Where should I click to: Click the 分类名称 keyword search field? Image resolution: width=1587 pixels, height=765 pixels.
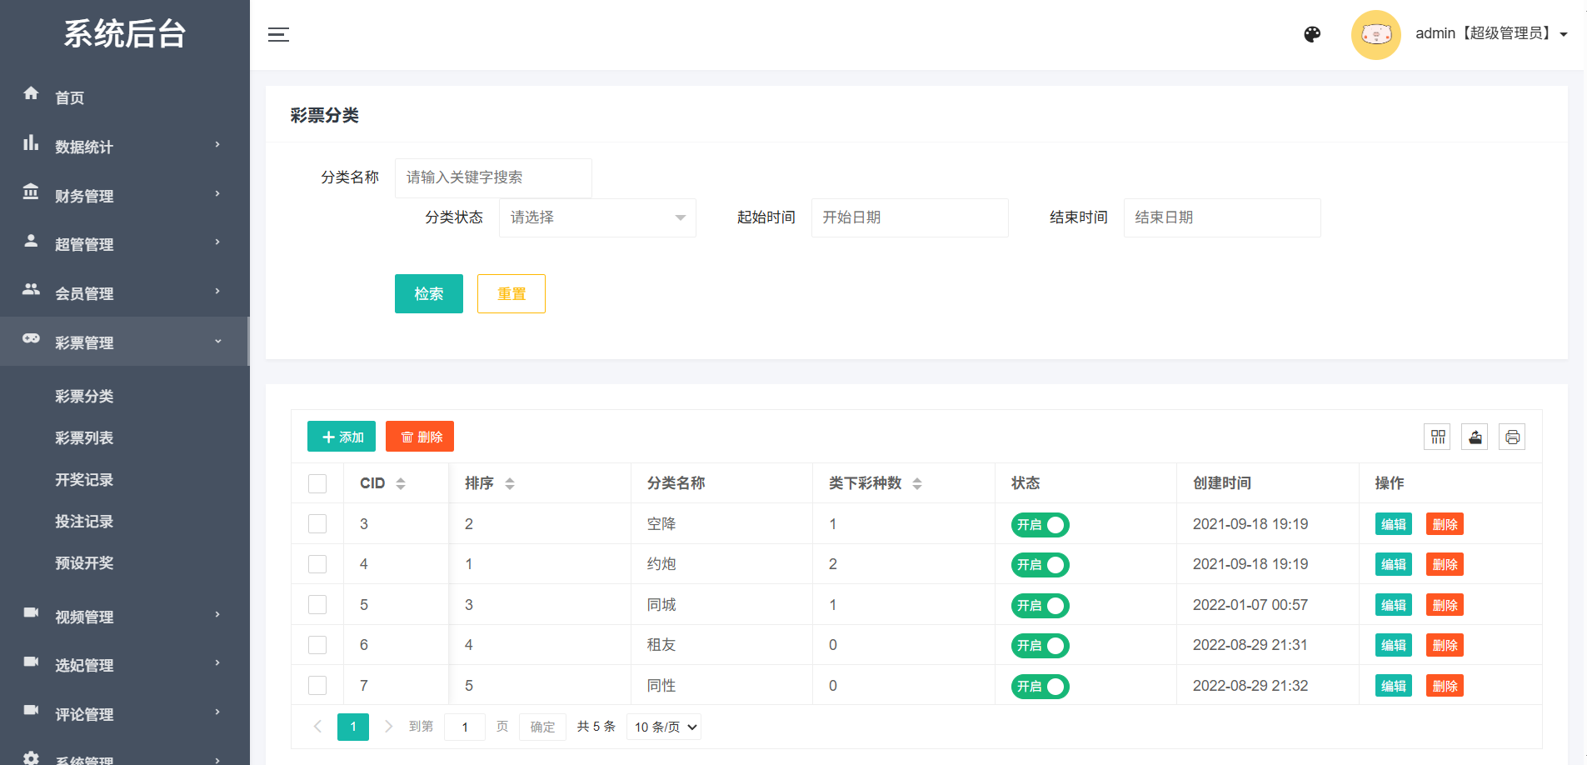(493, 177)
